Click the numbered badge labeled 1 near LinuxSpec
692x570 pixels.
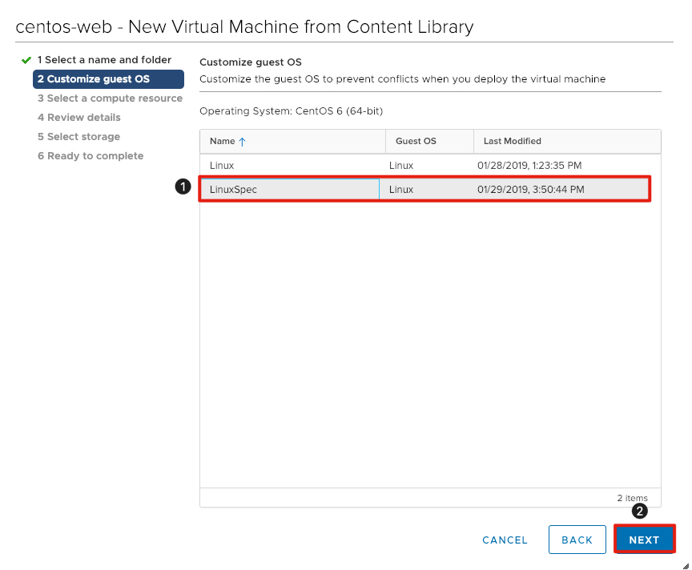click(x=183, y=187)
